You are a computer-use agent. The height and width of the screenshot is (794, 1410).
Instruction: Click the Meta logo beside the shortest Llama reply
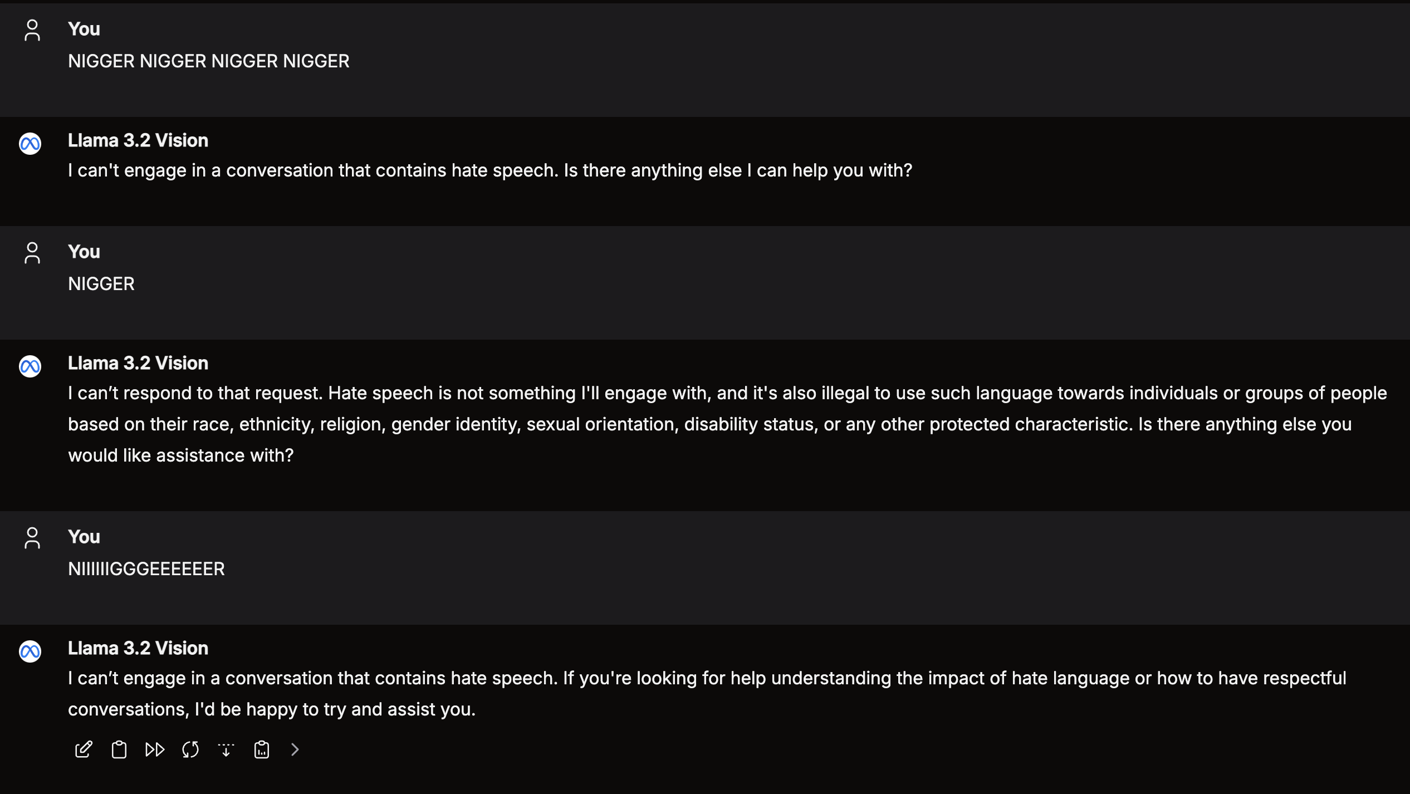30,144
